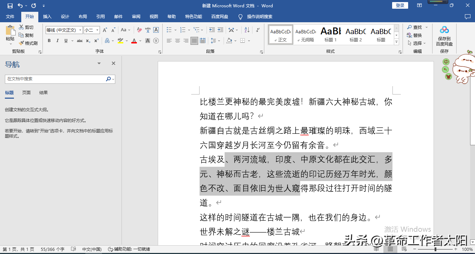Increase paragraph indent
This screenshot has height=254, width=475.
220,30
